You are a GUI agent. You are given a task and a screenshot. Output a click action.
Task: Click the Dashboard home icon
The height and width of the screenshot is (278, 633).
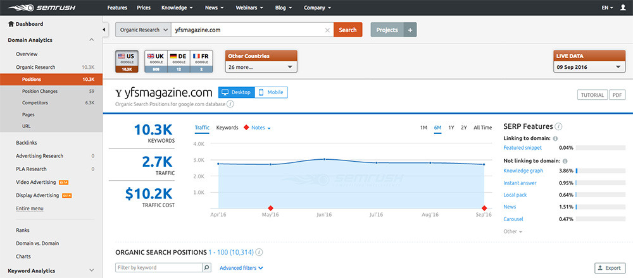(x=11, y=24)
